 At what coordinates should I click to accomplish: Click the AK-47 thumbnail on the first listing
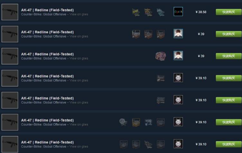(10, 12)
